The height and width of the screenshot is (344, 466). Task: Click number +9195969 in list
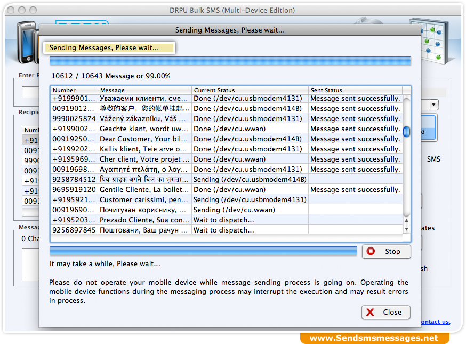coord(74,159)
